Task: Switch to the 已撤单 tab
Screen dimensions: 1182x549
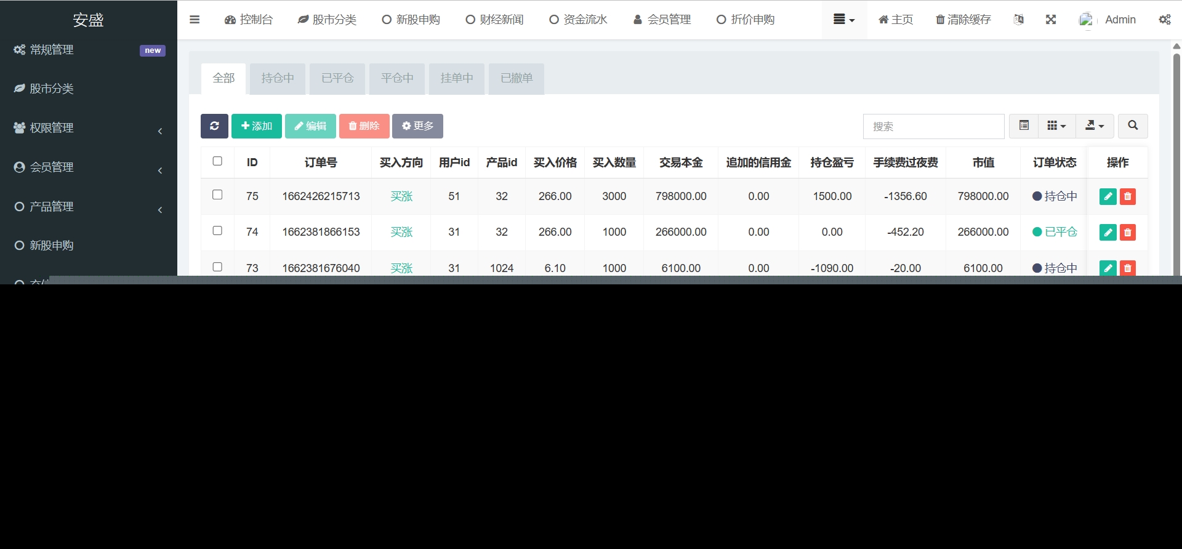Action: [x=517, y=78]
